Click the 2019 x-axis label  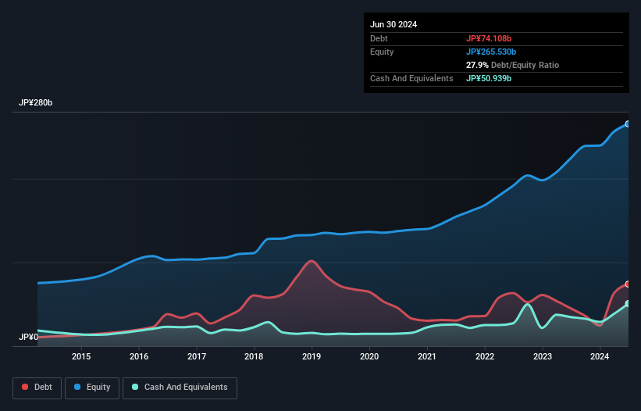click(312, 356)
